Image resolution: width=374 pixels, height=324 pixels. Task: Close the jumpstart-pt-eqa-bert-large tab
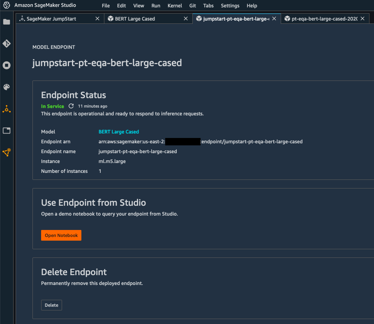(274, 19)
